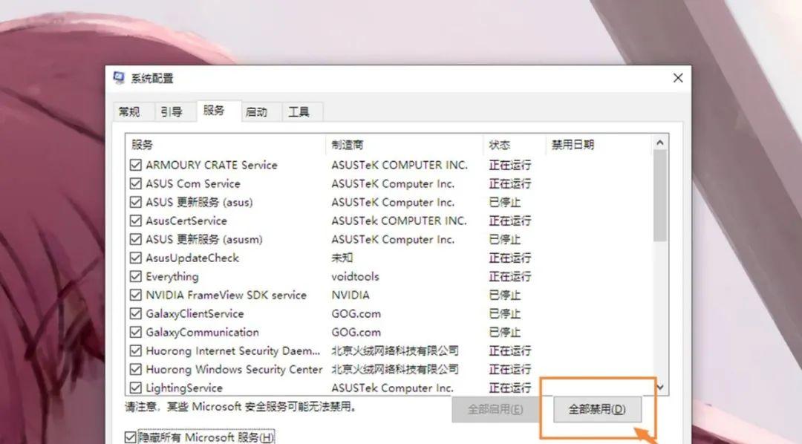This screenshot has height=444, width=802.
Task: Sort by the 状态 column header
Action: 515,145
